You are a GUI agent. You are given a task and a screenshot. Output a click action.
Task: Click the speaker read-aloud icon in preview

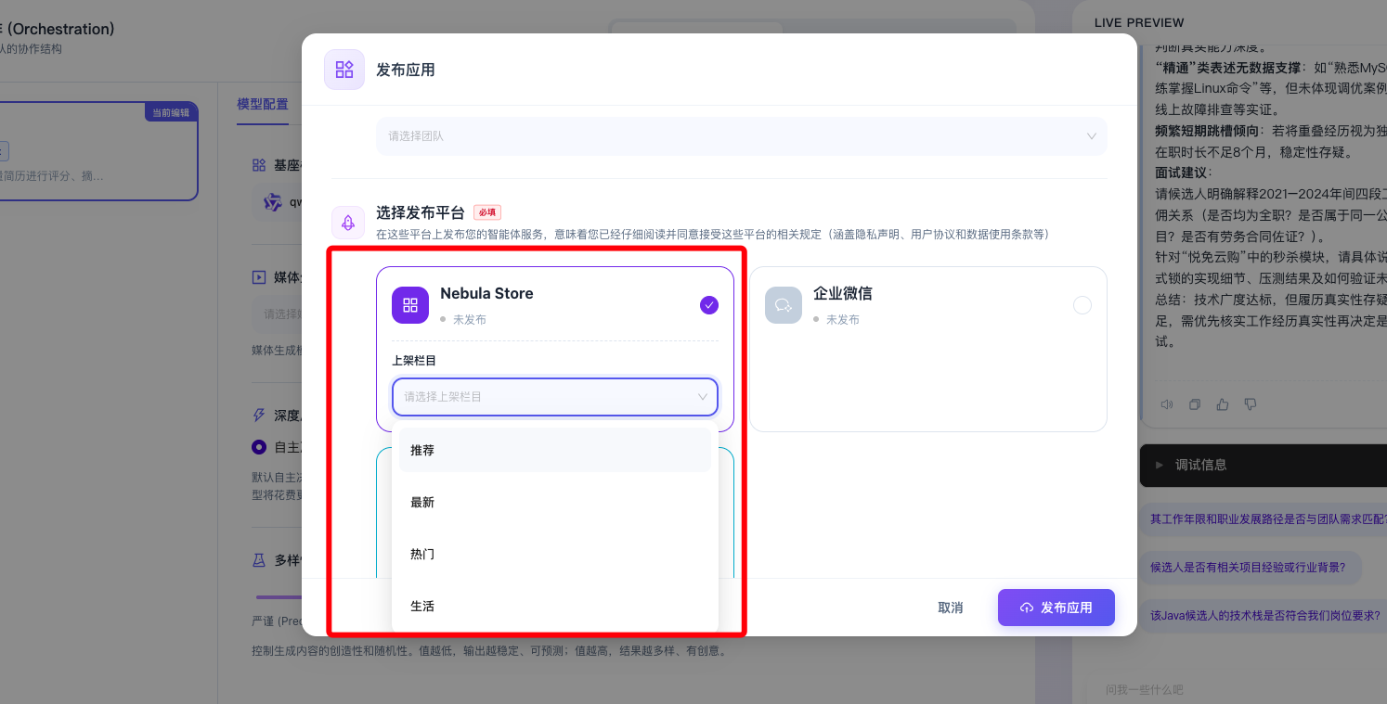click(x=1167, y=404)
